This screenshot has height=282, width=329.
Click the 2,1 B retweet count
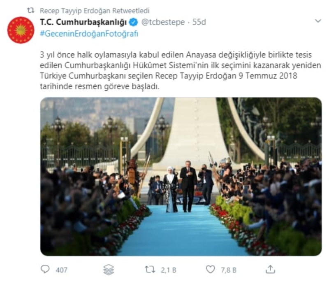tap(169, 270)
